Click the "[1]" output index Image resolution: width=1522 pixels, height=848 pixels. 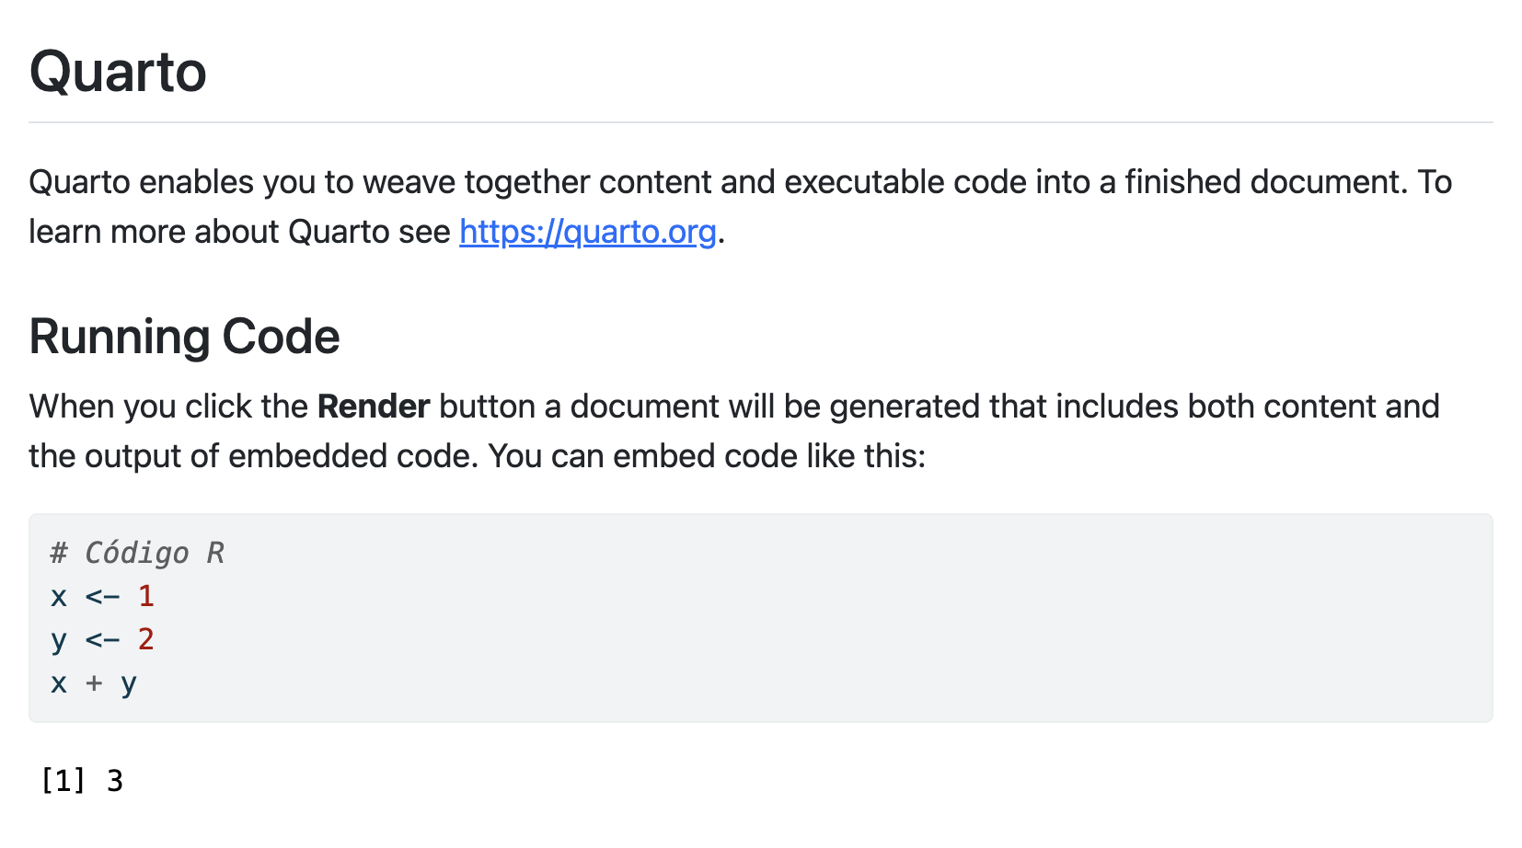point(63,781)
